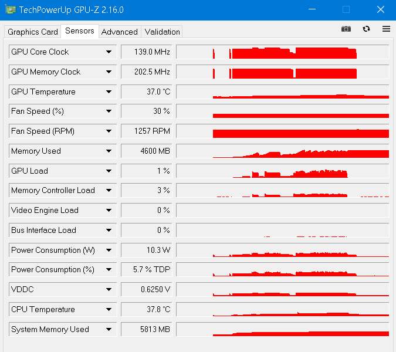This screenshot has height=352, width=396.
Task: Open the Advanced tab
Action: [120, 32]
